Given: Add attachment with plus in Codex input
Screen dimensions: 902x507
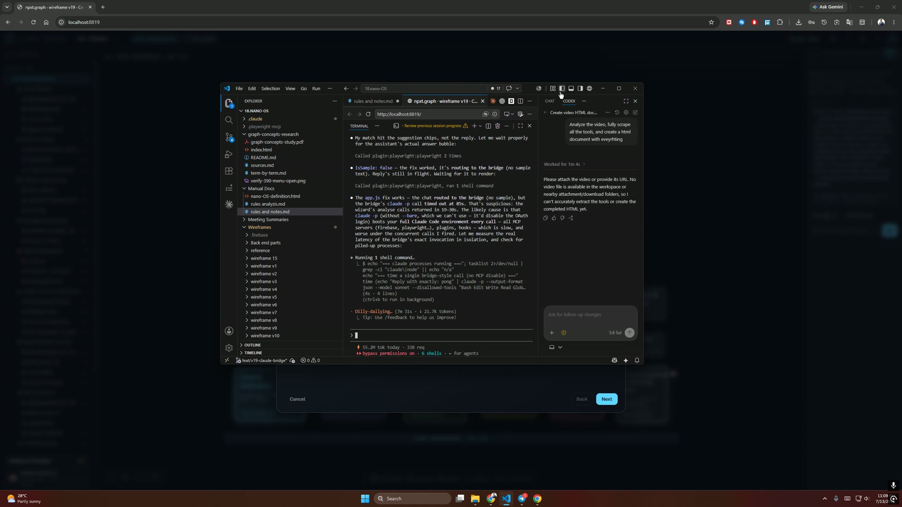Looking at the screenshot, I should [x=552, y=333].
